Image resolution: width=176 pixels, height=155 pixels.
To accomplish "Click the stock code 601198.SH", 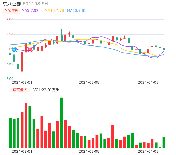I will click(35, 4).
